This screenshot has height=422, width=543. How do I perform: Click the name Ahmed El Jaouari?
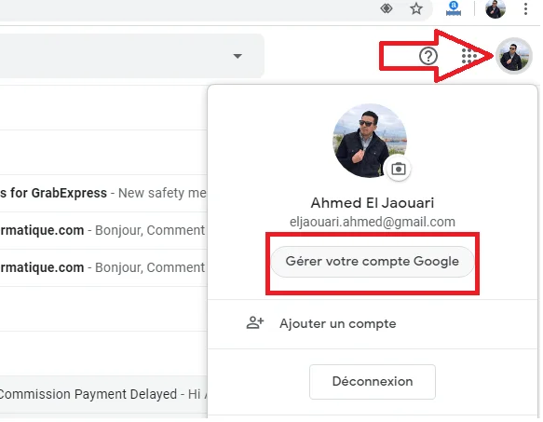click(373, 203)
